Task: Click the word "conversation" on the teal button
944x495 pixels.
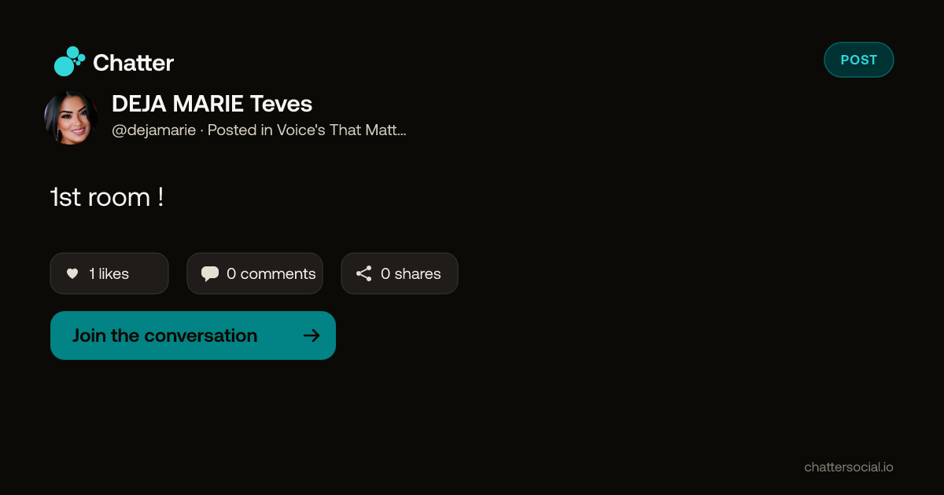Action: click(x=201, y=335)
